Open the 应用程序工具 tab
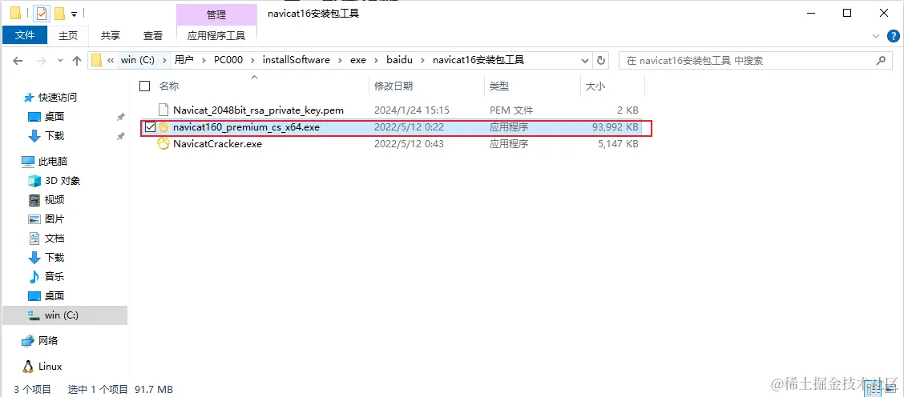Image resolution: width=904 pixels, height=397 pixels. pyautogui.click(x=216, y=35)
